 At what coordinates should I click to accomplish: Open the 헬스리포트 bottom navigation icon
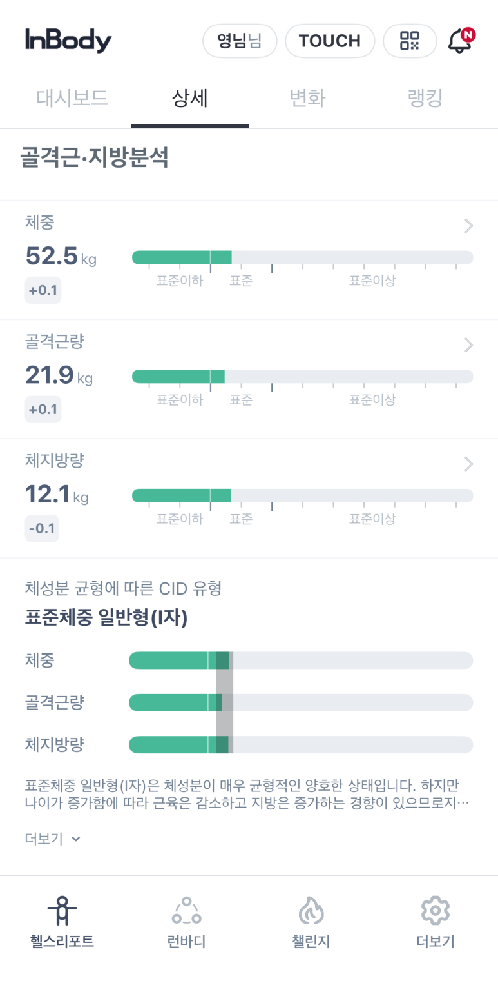click(x=62, y=911)
